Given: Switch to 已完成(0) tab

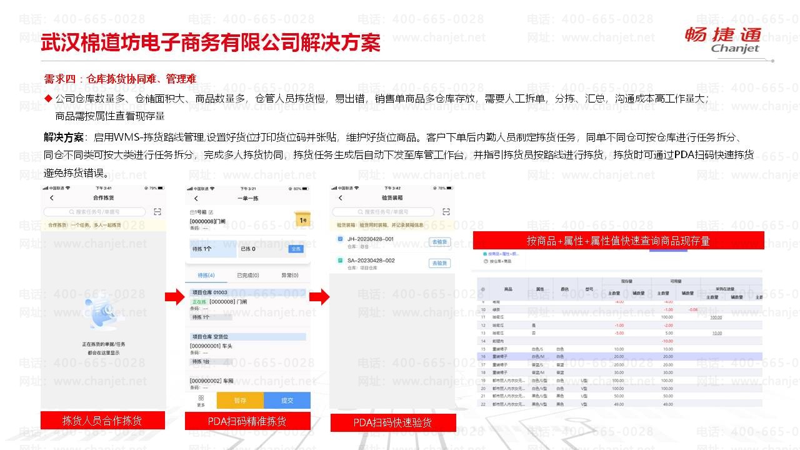Looking at the screenshot, I should pyautogui.click(x=248, y=275).
